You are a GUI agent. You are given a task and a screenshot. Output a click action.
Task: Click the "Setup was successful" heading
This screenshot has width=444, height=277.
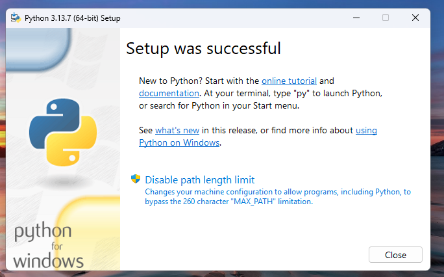click(x=203, y=48)
